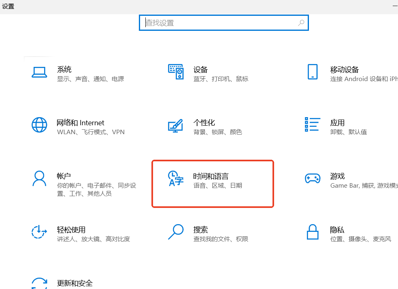Open 设备 via its keyboard-speaker icon
Image resolution: width=398 pixels, height=289 pixels.
coord(176,72)
